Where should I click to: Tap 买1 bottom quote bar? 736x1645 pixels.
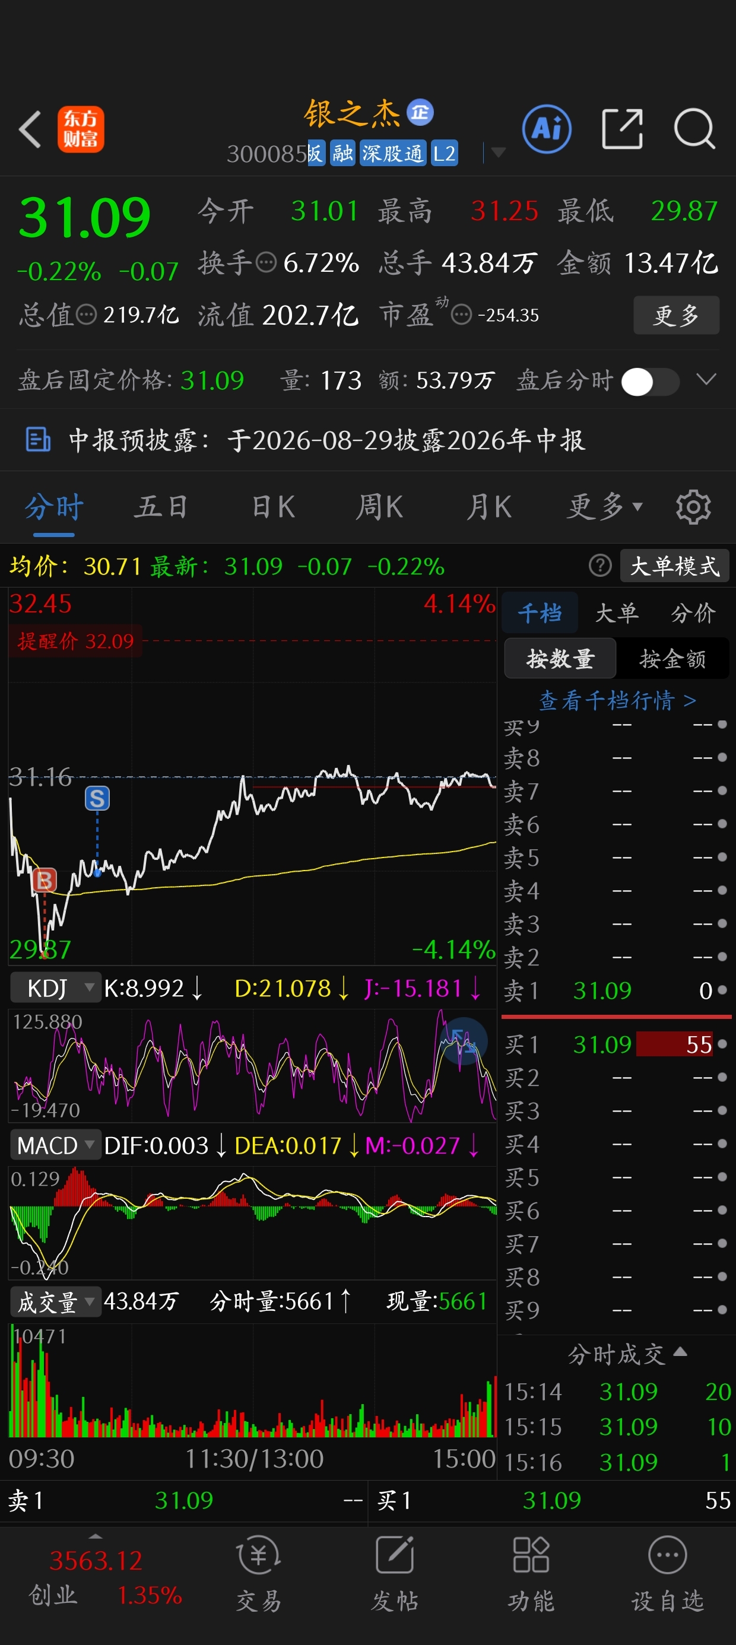tap(552, 1501)
